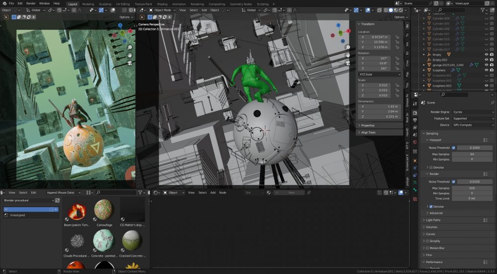Image resolution: width=497 pixels, height=274 pixels.
Task: Toggle Viewport Noise Threshold checkbox
Action: (x=454, y=148)
